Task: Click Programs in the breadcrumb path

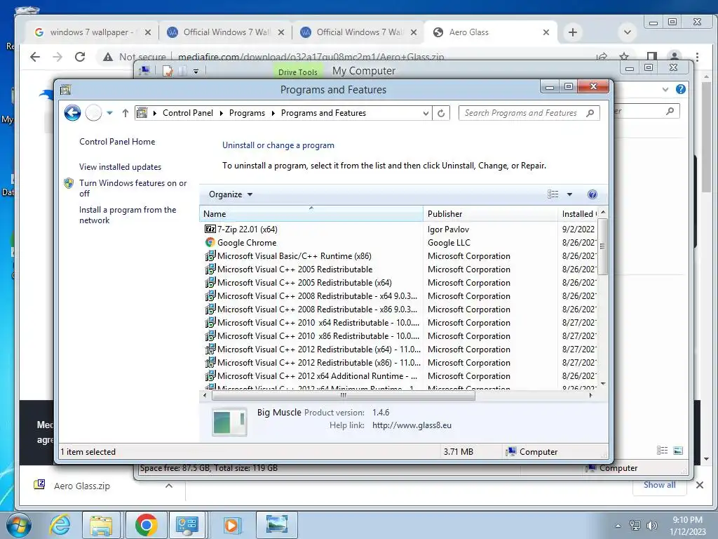Action: coord(247,113)
